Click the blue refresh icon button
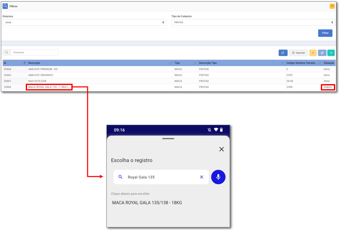The width and height of the screenshot is (339, 230). (x=283, y=53)
